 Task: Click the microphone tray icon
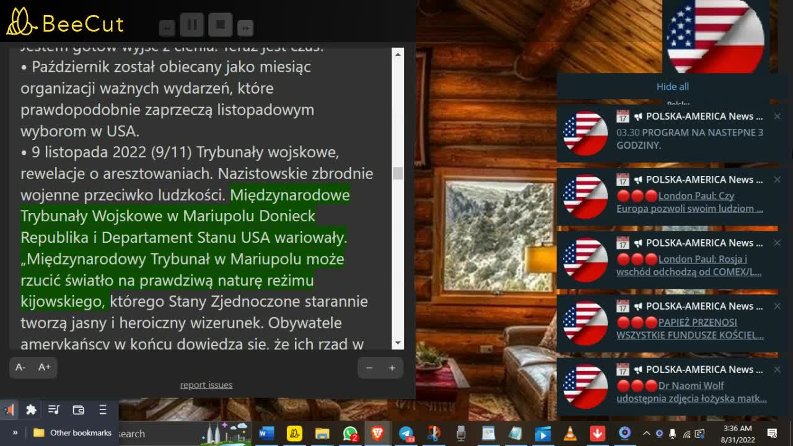pyautogui.click(x=673, y=434)
